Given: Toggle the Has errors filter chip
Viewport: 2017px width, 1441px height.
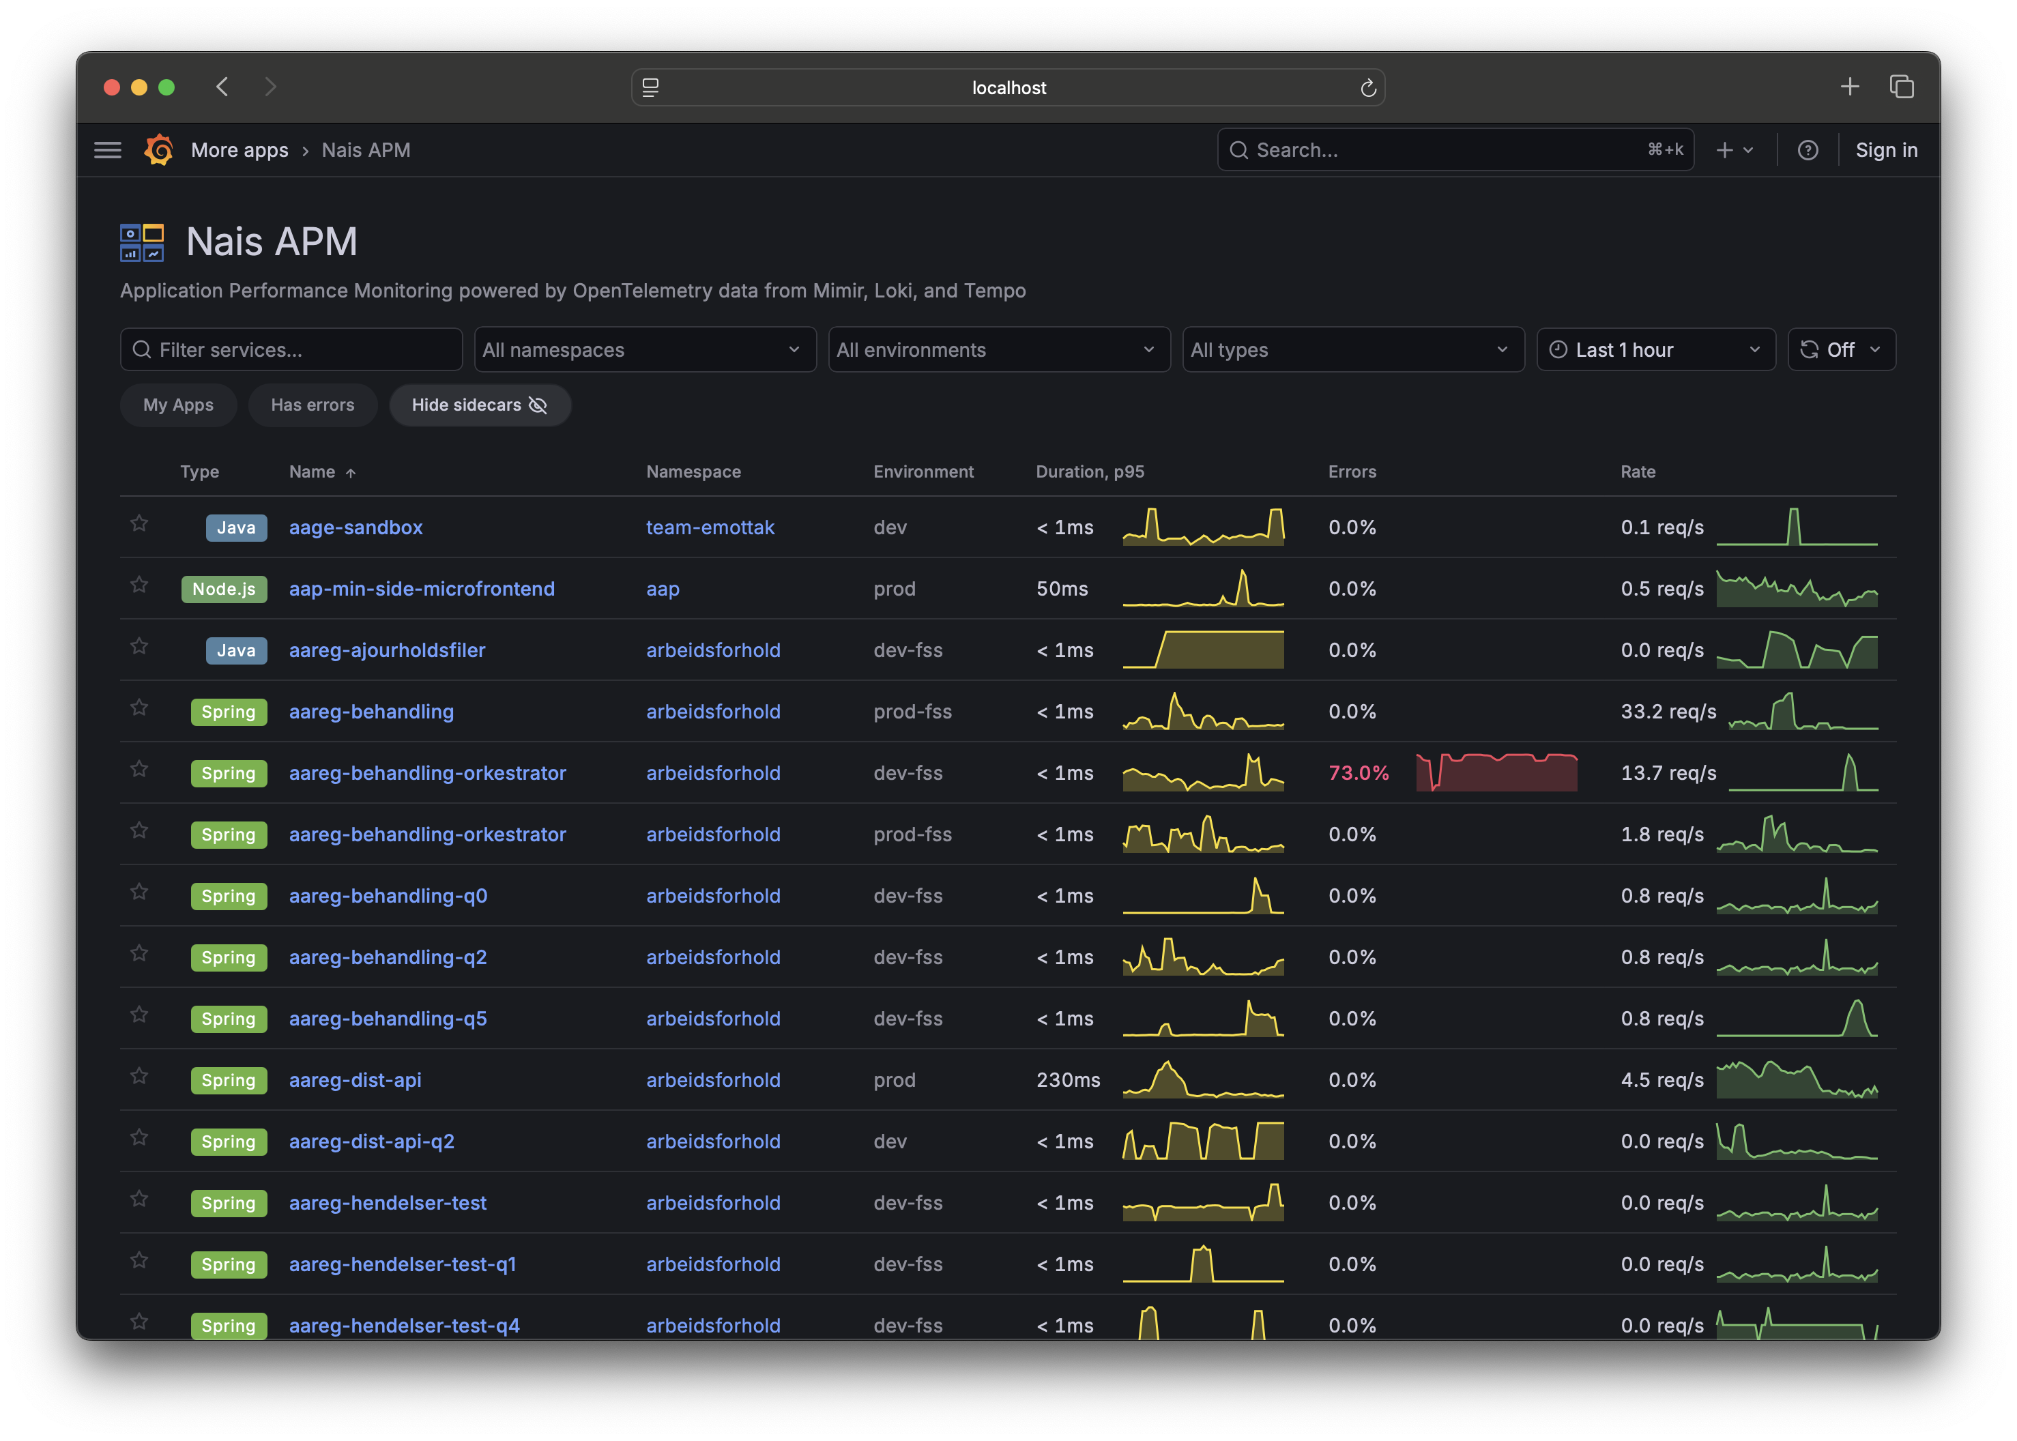Looking at the screenshot, I should tap(313, 405).
